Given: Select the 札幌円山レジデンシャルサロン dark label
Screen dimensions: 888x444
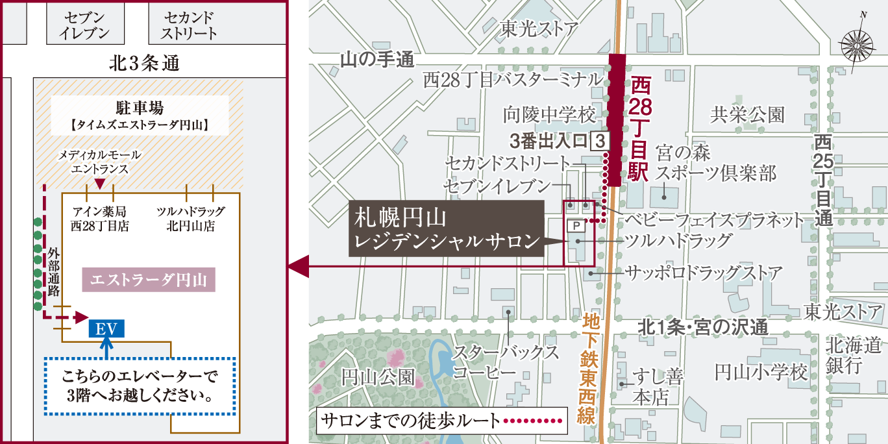Looking at the screenshot, I should tap(445, 228).
